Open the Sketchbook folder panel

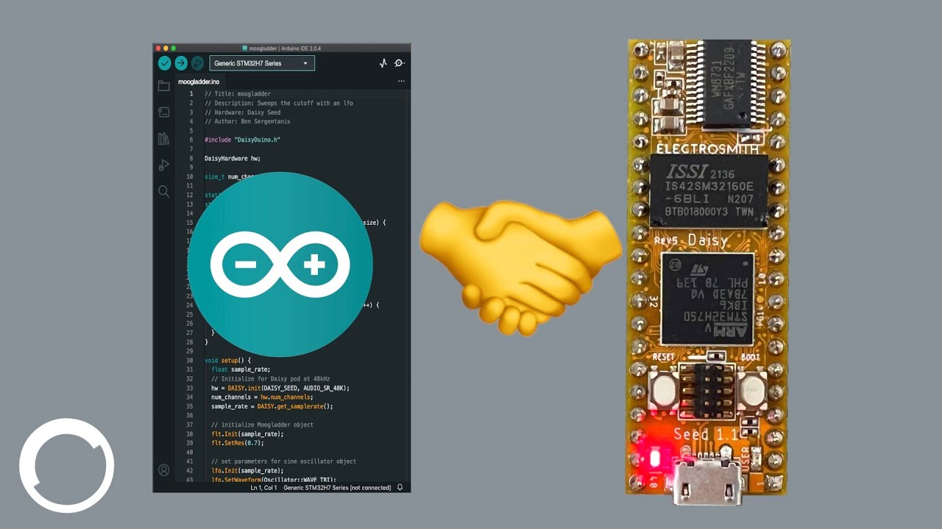pos(163,86)
